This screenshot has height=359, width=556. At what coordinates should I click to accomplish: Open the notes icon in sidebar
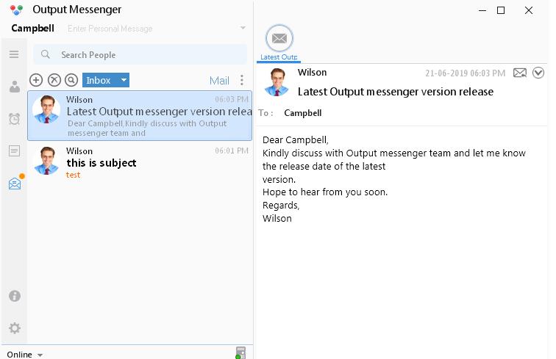[x=14, y=151]
